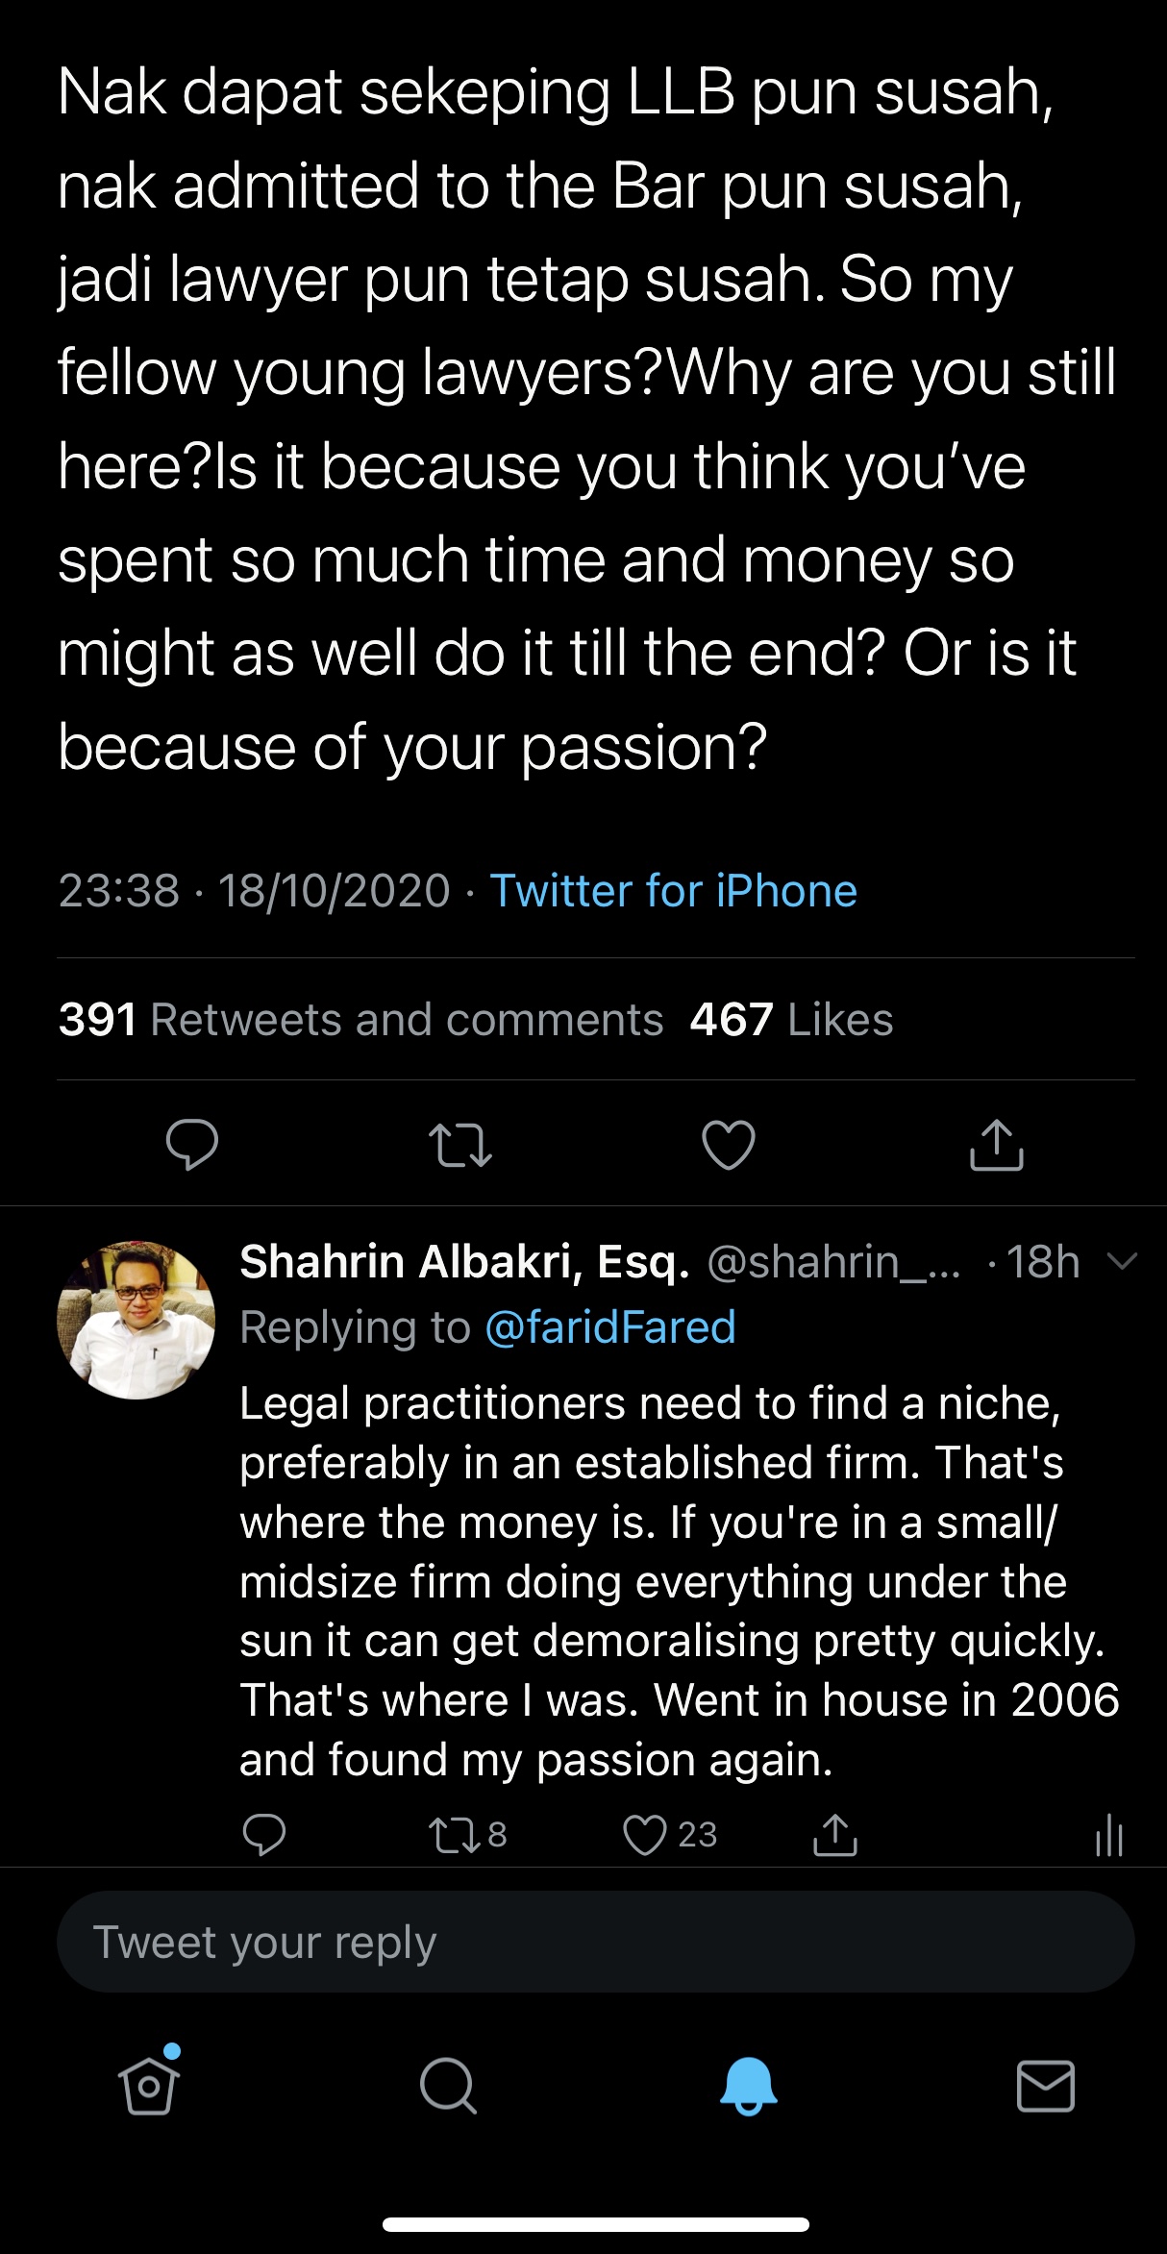Share the main tweet
The height and width of the screenshot is (2254, 1167).
(996, 1144)
